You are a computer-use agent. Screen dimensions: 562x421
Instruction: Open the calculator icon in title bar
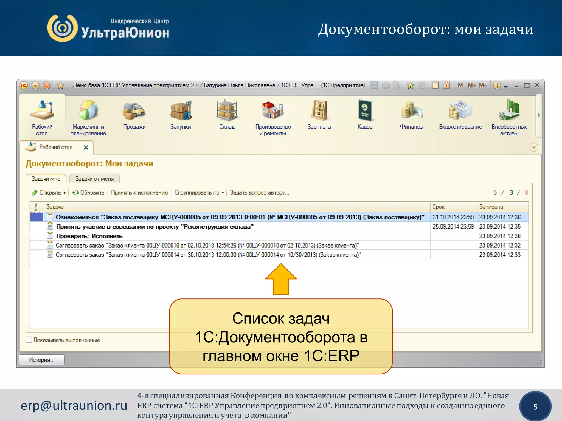(435, 85)
